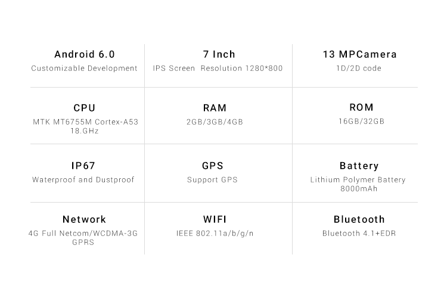Click the Android 6.0 heading
The image size is (447, 298).
point(85,54)
